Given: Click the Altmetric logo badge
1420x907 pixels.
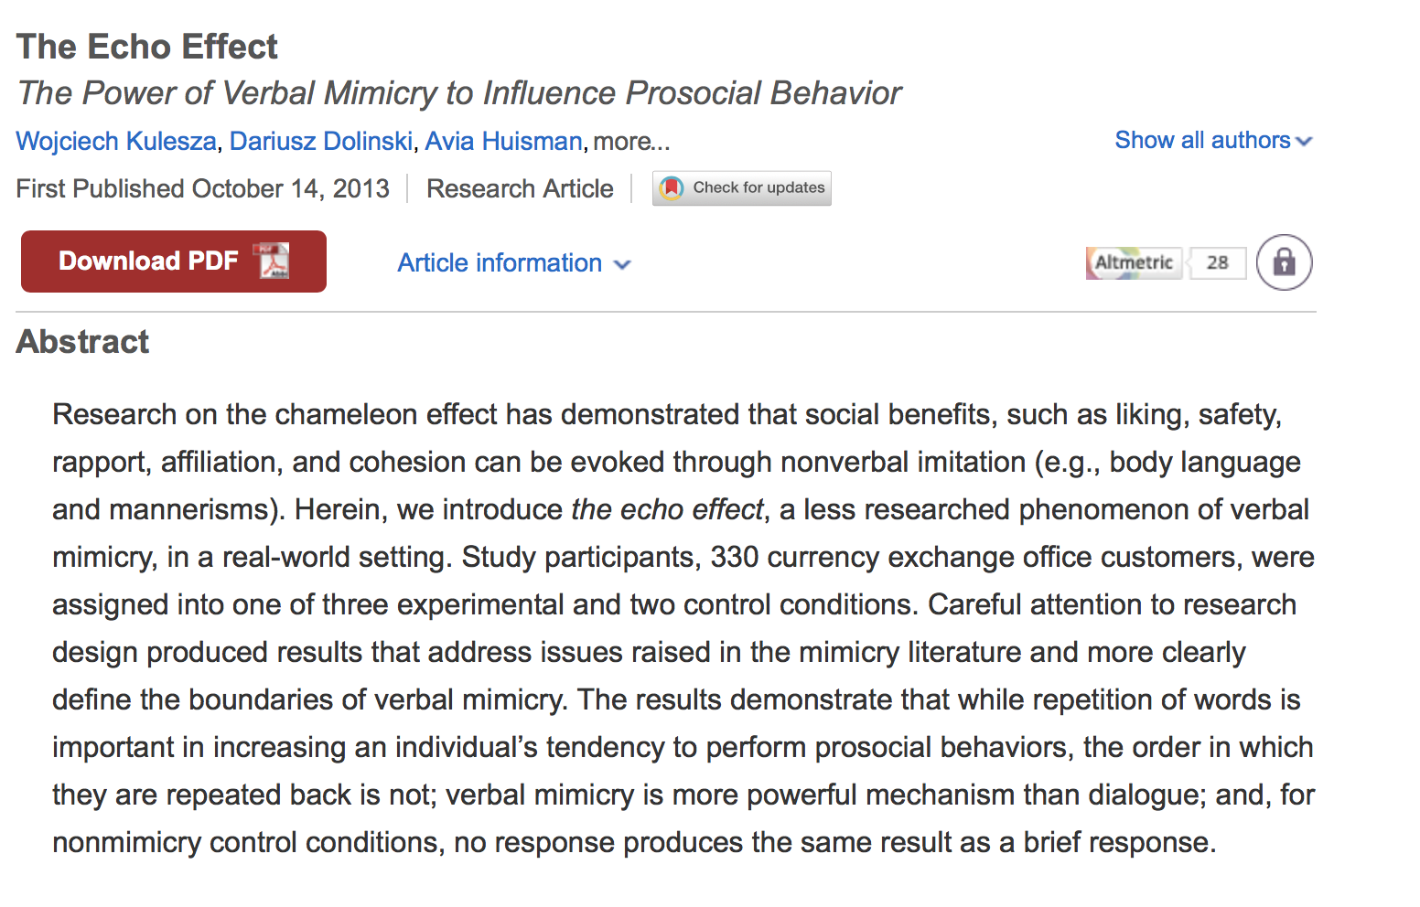Looking at the screenshot, I should click(x=1134, y=263).
